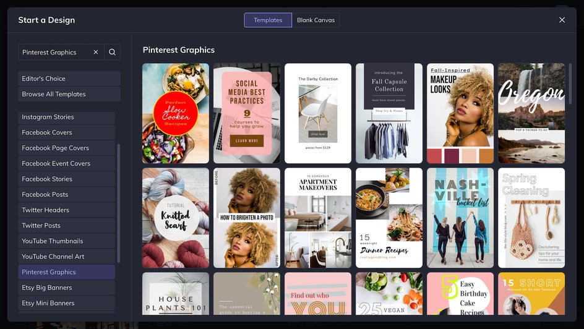Select the Oregon travel template
This screenshot has width=584, height=329.
click(531, 113)
